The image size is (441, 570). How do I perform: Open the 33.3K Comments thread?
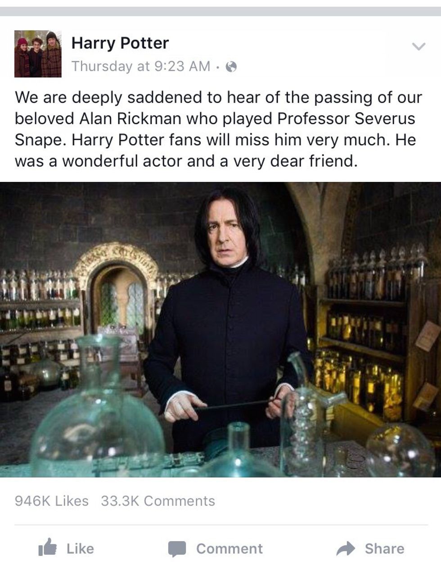(158, 501)
